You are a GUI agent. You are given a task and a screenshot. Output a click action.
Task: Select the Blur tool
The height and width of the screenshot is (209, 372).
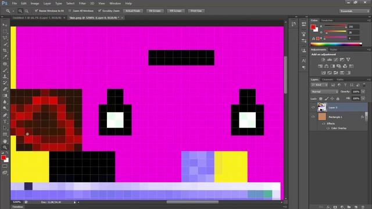point(5,102)
